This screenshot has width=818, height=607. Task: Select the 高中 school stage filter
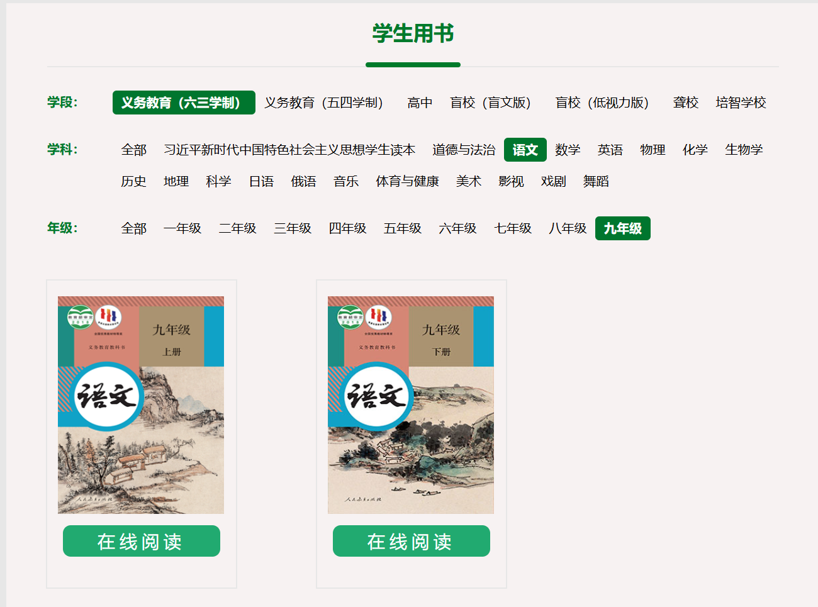[420, 103]
